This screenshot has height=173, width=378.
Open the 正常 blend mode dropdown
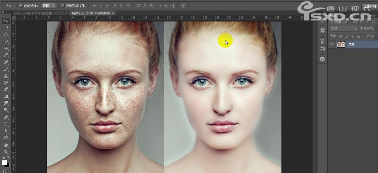[343, 29]
